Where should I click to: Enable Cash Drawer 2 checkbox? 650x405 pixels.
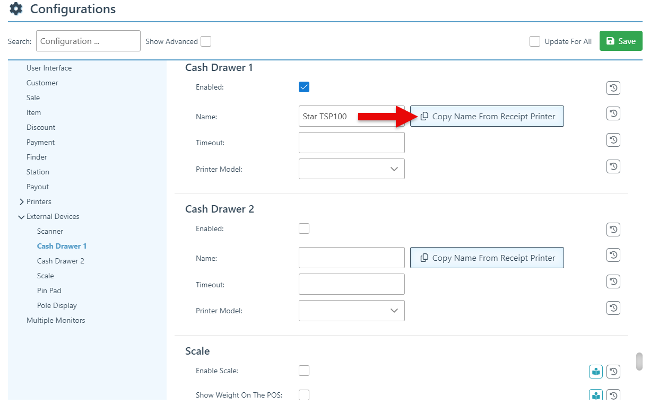pyautogui.click(x=304, y=228)
